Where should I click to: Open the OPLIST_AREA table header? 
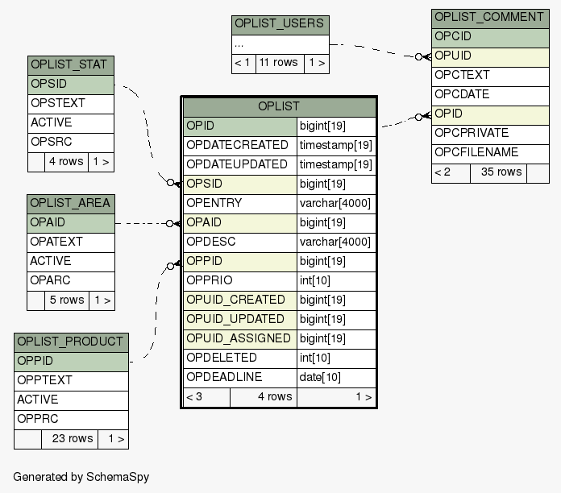point(70,203)
